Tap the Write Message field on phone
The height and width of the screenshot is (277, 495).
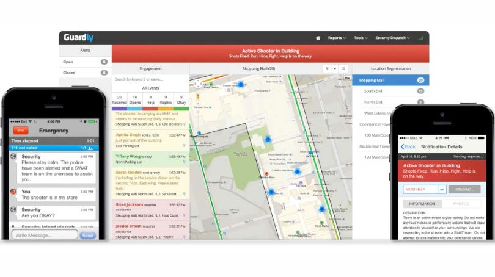pyautogui.click(x=45, y=235)
